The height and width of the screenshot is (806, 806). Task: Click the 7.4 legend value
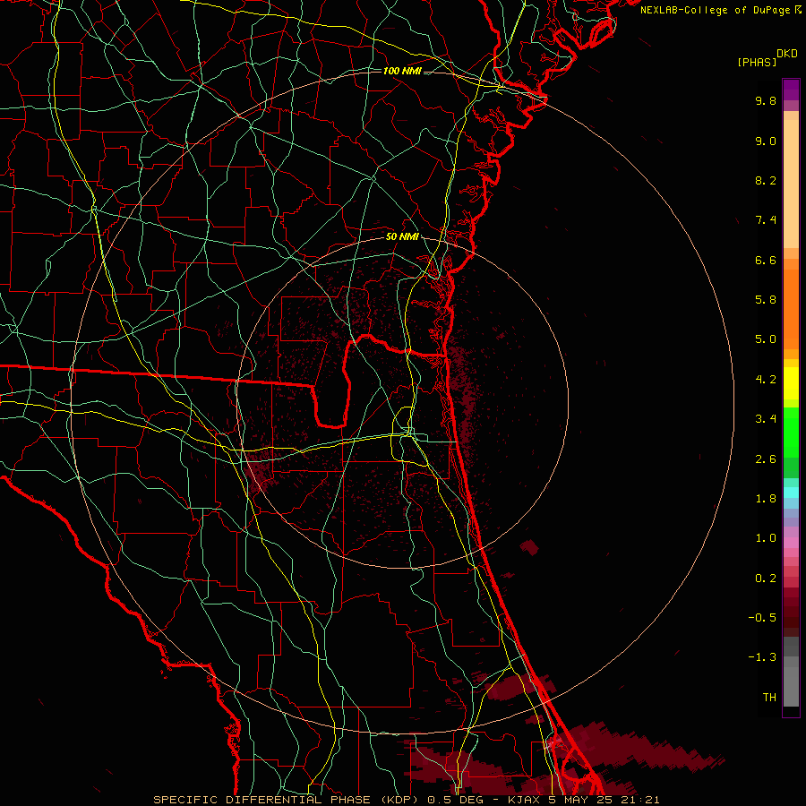pyautogui.click(x=766, y=220)
